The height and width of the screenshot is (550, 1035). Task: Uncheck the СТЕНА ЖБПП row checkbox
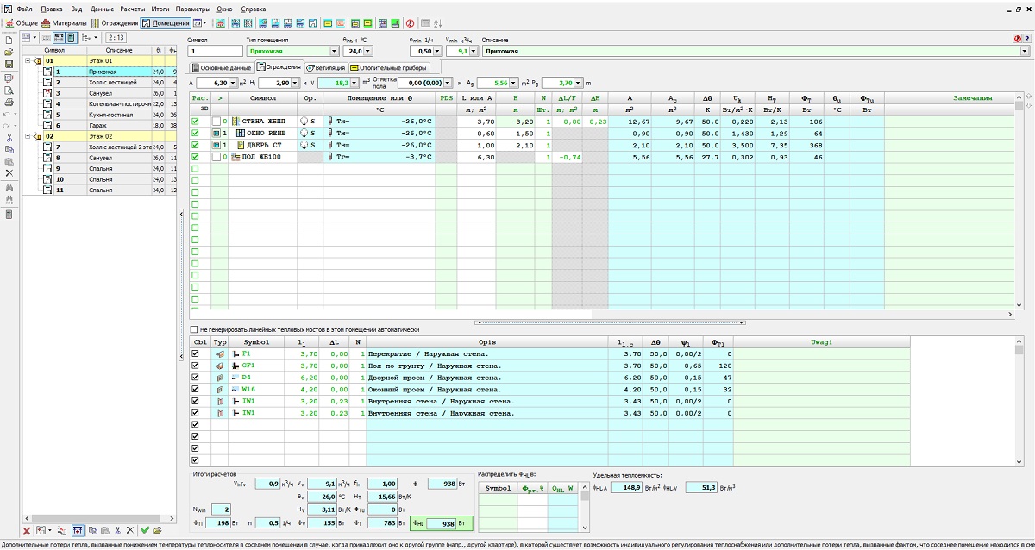point(195,122)
